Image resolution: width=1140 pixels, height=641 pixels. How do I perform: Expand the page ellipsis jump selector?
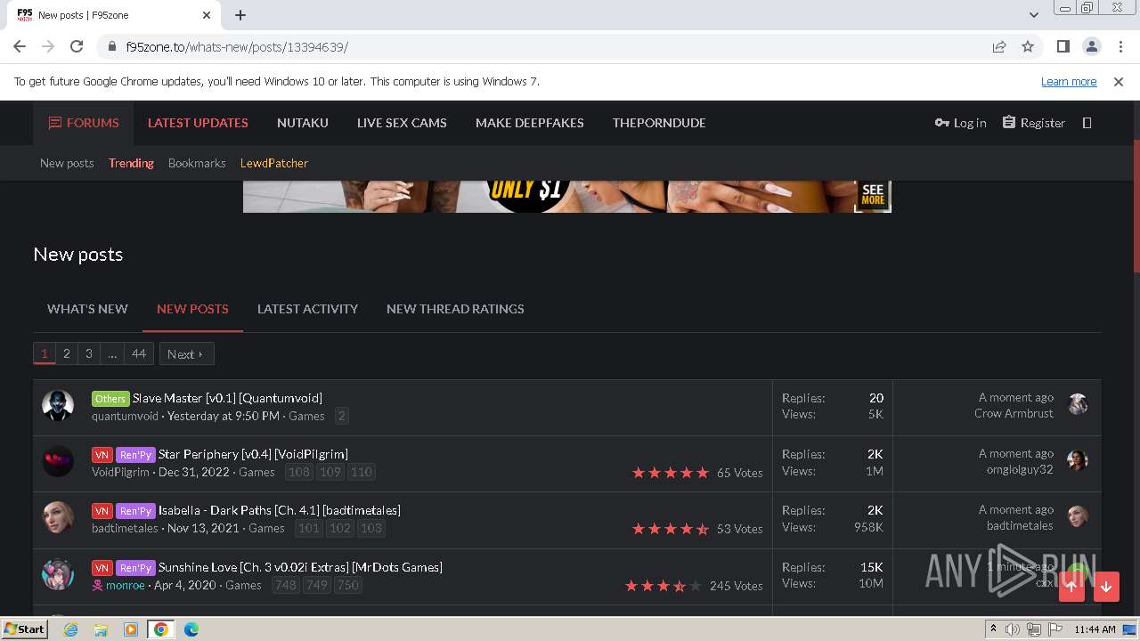coord(112,353)
